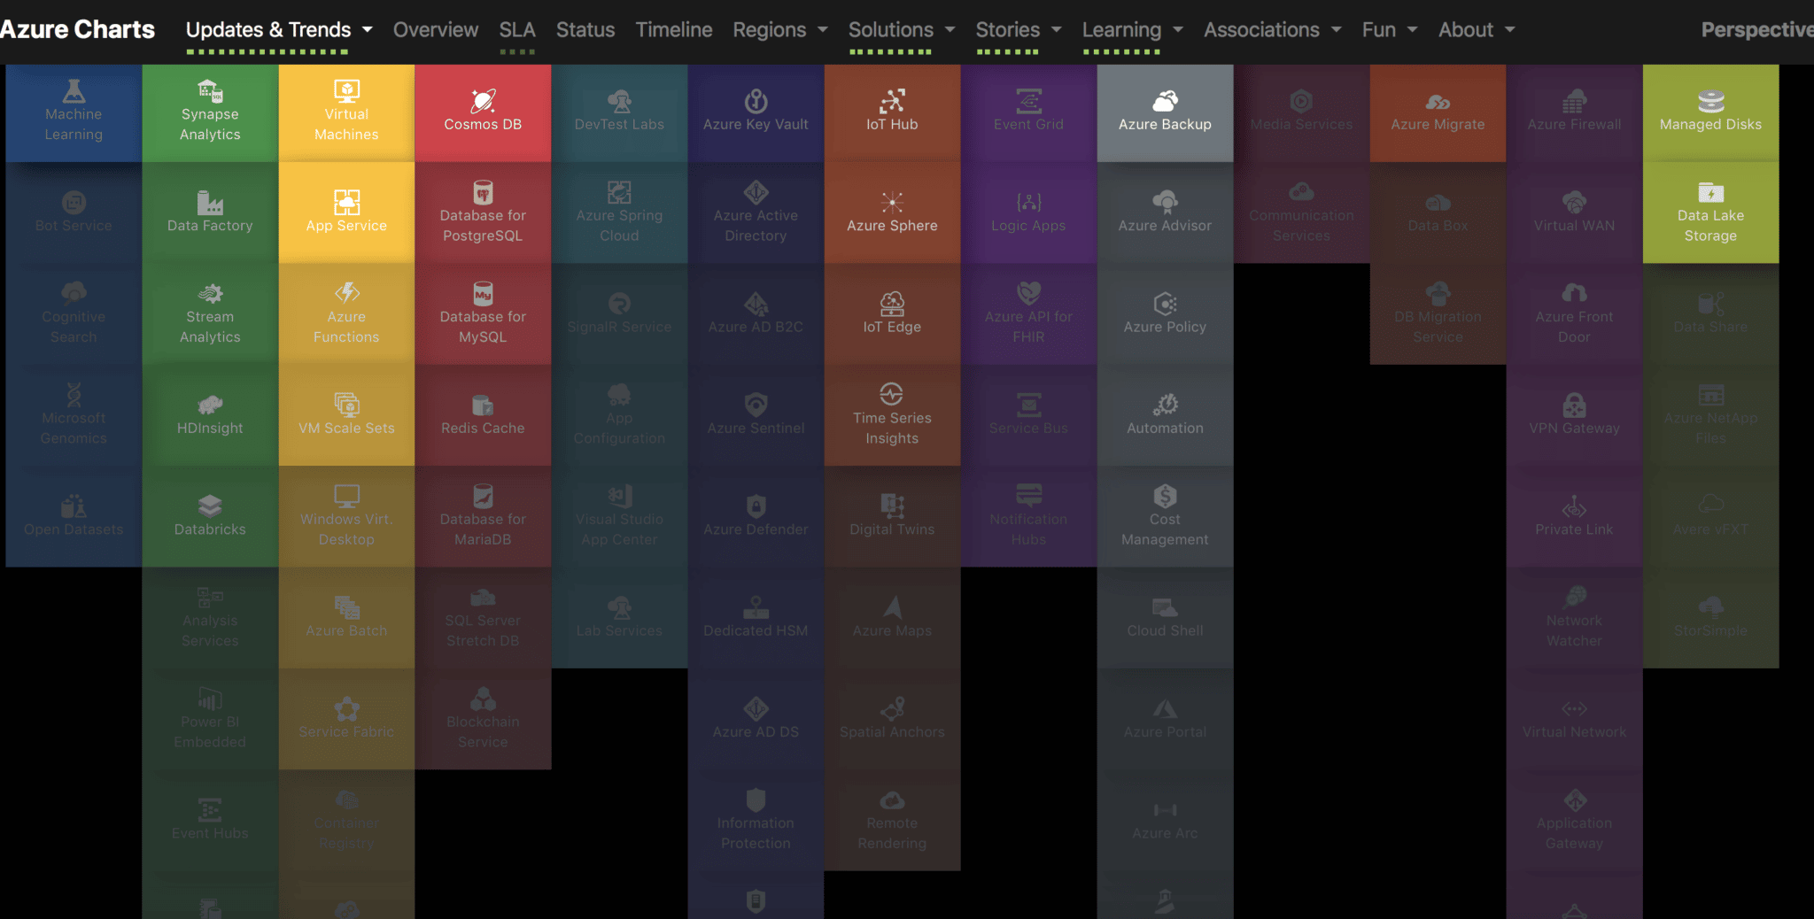Open the Stream Analytics tile
1814x919 pixels.
click(x=210, y=313)
